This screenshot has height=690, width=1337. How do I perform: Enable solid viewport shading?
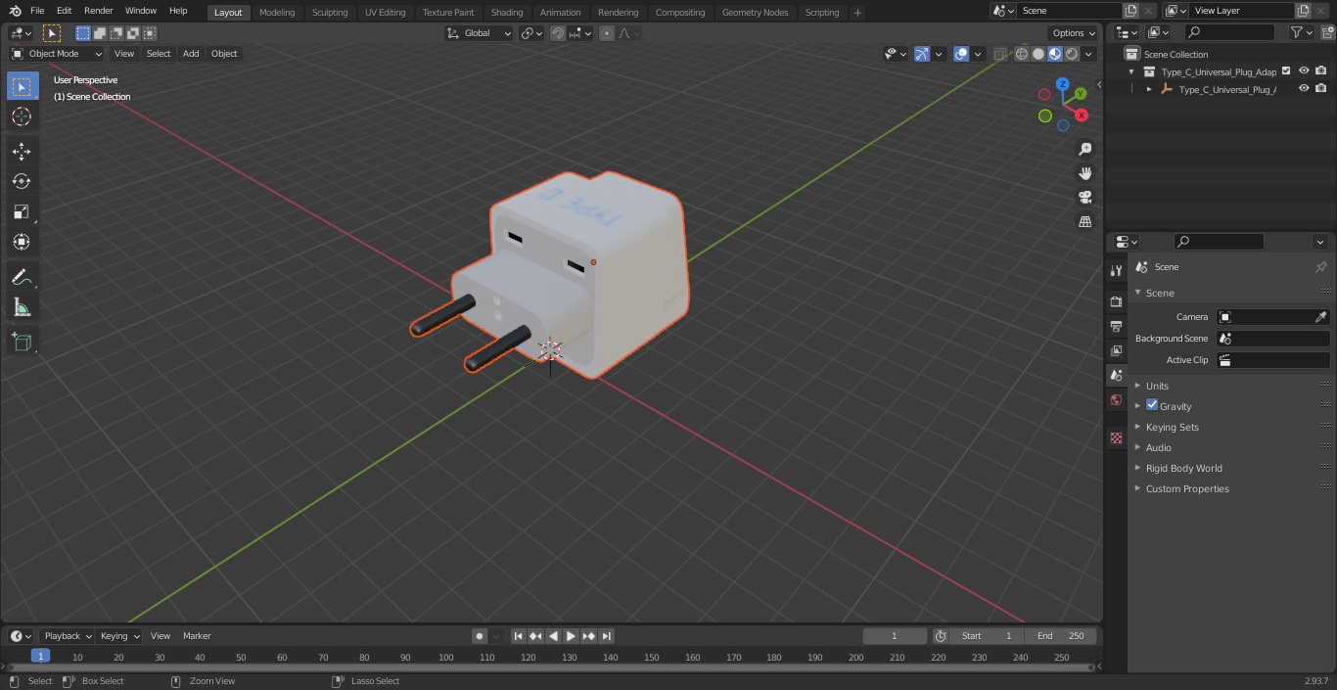click(x=1038, y=54)
